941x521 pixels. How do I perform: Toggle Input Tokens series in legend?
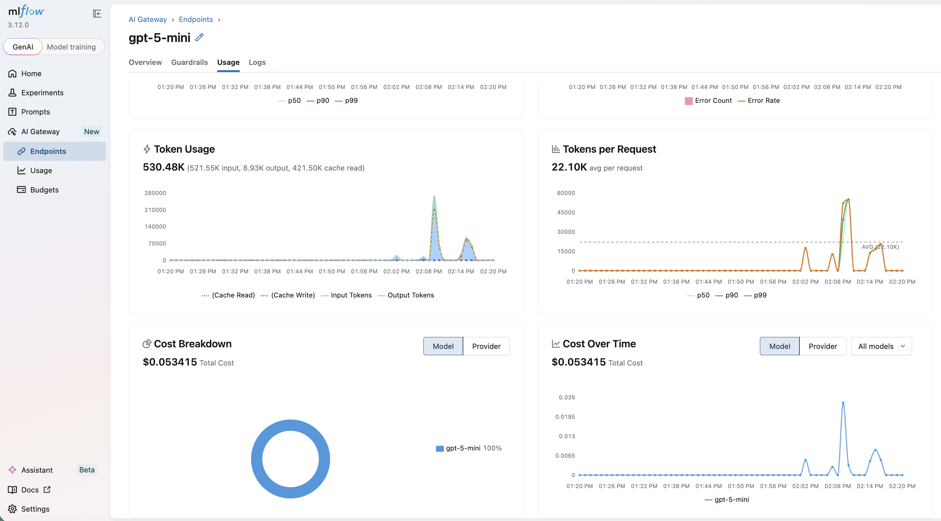click(346, 295)
